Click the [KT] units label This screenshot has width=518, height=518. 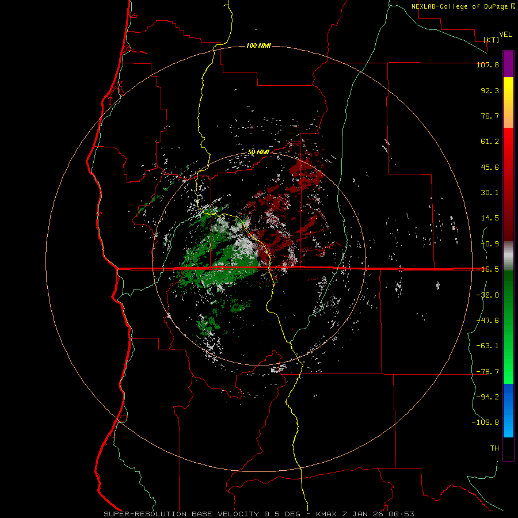[492, 40]
